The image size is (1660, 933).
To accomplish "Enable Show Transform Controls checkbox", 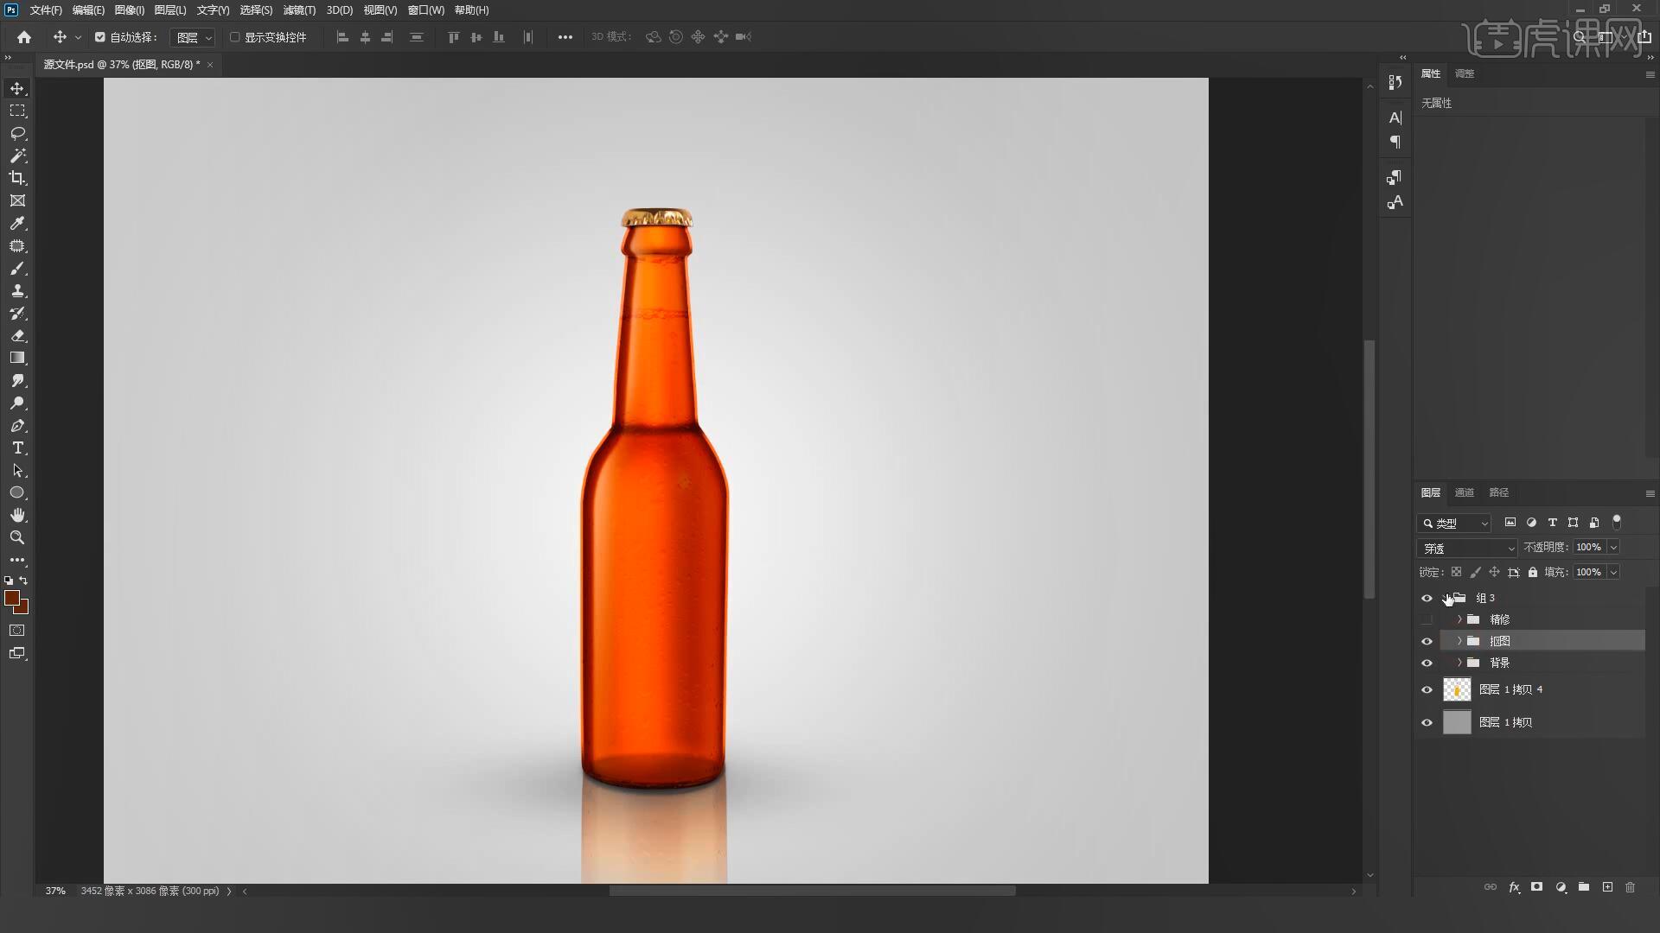I will [234, 37].
